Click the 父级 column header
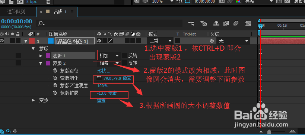 pos(215,34)
